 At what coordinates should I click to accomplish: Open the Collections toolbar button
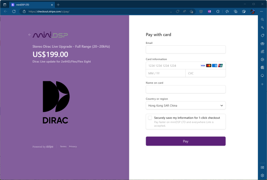(x=235, y=11)
